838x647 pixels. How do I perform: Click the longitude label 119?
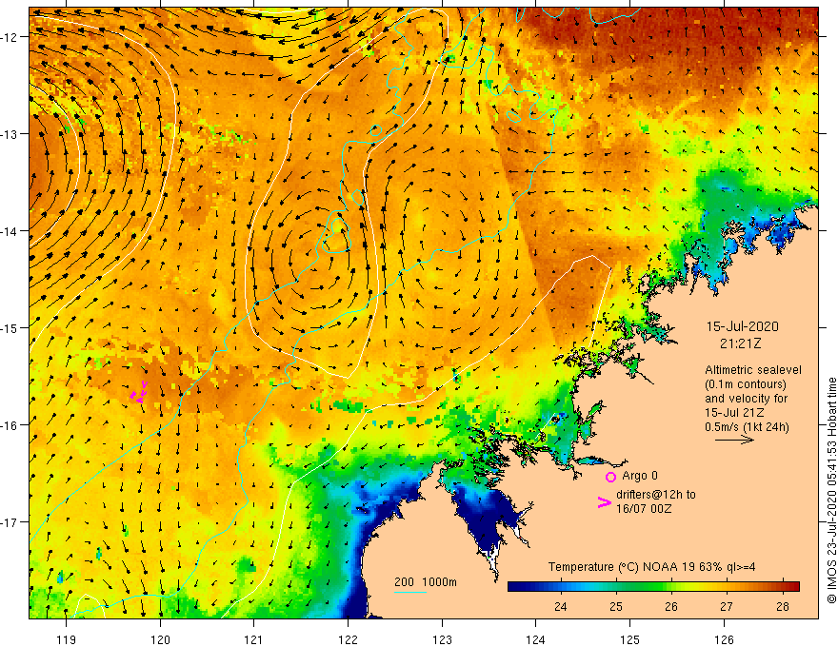click(67, 639)
